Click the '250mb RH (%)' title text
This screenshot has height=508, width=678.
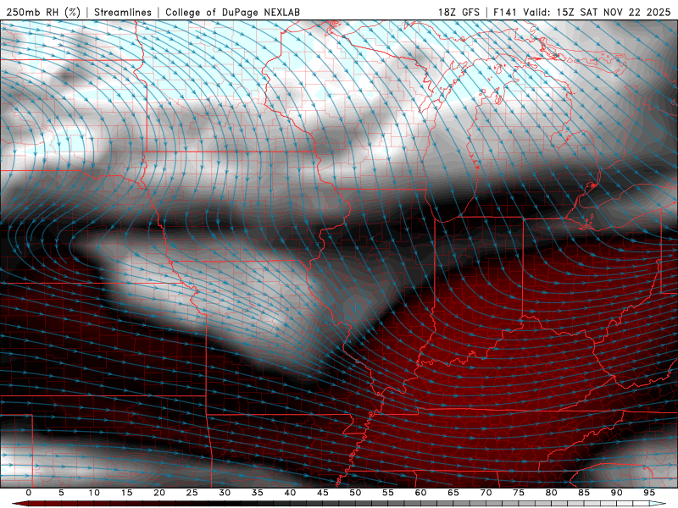[x=43, y=12]
